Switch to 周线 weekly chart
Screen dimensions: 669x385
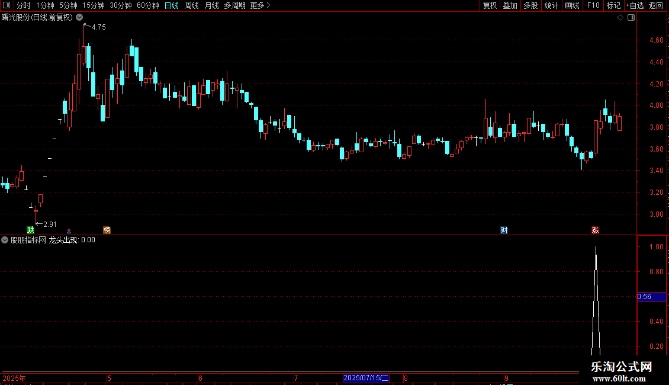192,5
